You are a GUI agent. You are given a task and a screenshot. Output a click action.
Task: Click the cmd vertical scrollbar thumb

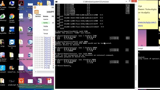tap(136, 73)
